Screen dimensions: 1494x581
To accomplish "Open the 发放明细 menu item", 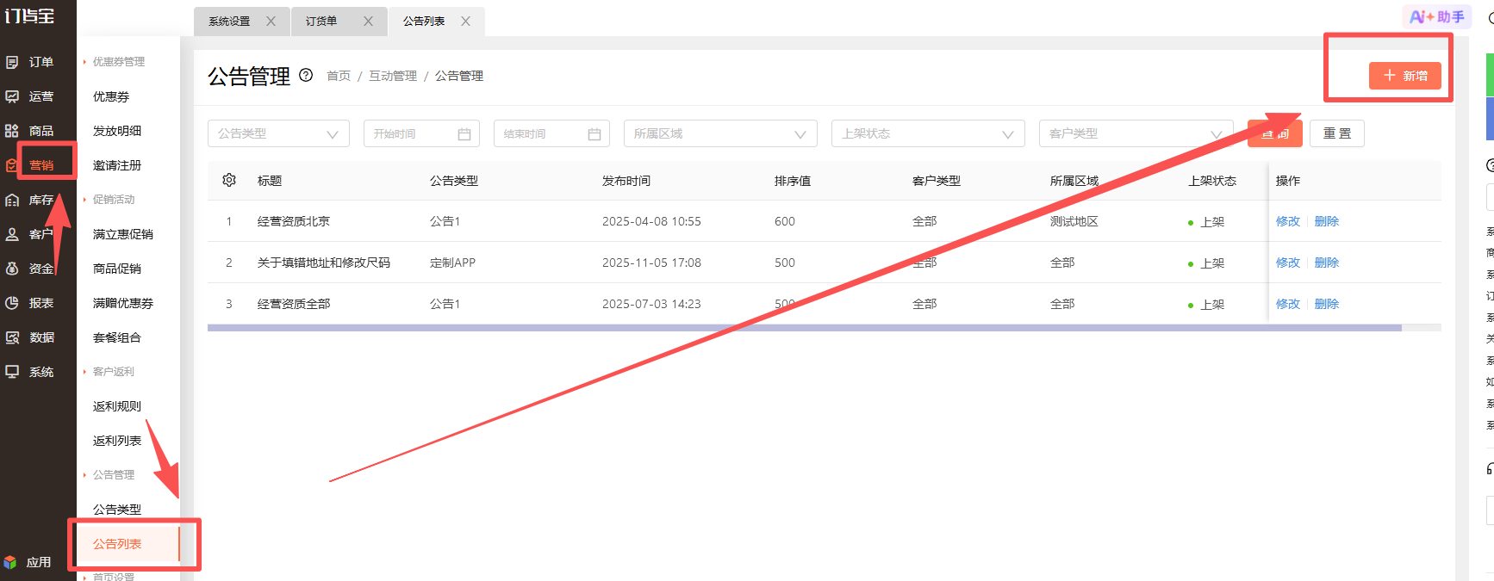I will click(117, 131).
